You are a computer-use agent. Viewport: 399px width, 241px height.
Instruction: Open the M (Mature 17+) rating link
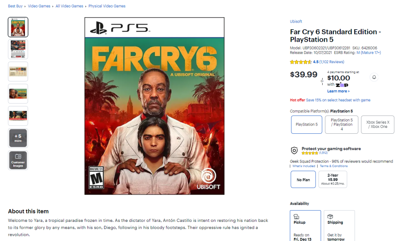click(x=368, y=53)
